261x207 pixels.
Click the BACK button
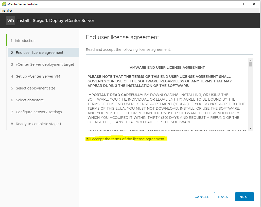tap(223, 197)
